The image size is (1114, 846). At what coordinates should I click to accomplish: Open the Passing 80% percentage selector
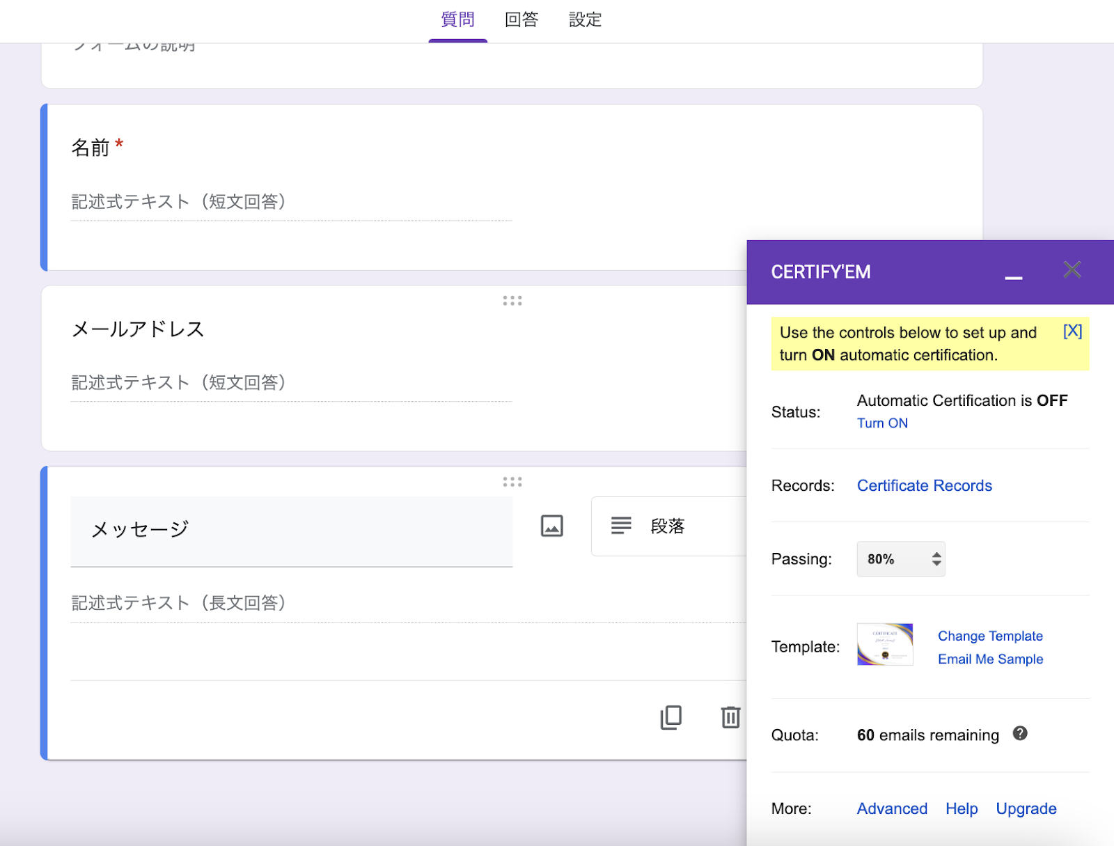pos(900,559)
